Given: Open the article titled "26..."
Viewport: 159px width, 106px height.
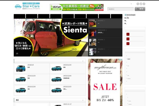Looking at the screenshot, I should (x=65, y=89).
